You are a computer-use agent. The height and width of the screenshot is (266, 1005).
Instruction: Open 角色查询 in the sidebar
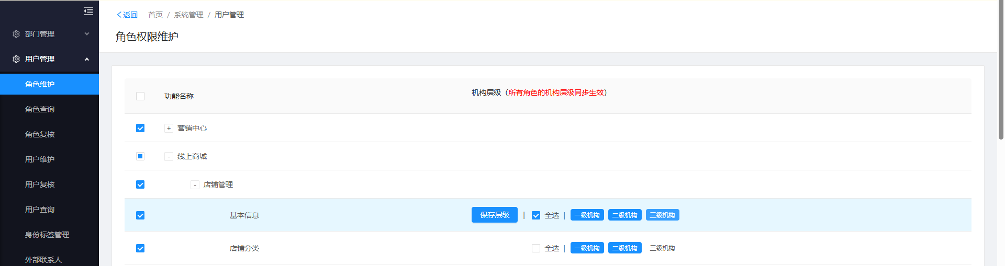(40, 109)
